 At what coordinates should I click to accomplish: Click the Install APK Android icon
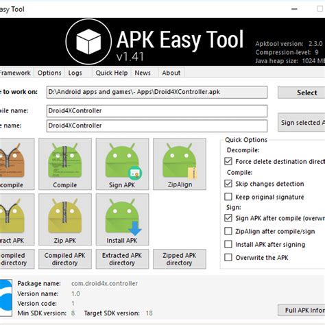[123, 217]
